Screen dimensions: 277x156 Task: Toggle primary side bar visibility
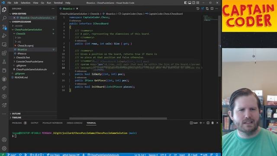[186, 3]
